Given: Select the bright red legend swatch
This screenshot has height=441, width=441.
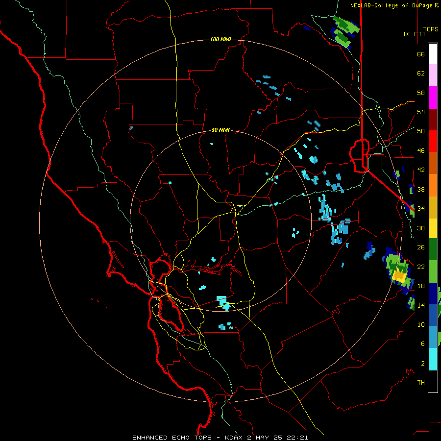Looking at the screenshot, I should click(433, 141).
